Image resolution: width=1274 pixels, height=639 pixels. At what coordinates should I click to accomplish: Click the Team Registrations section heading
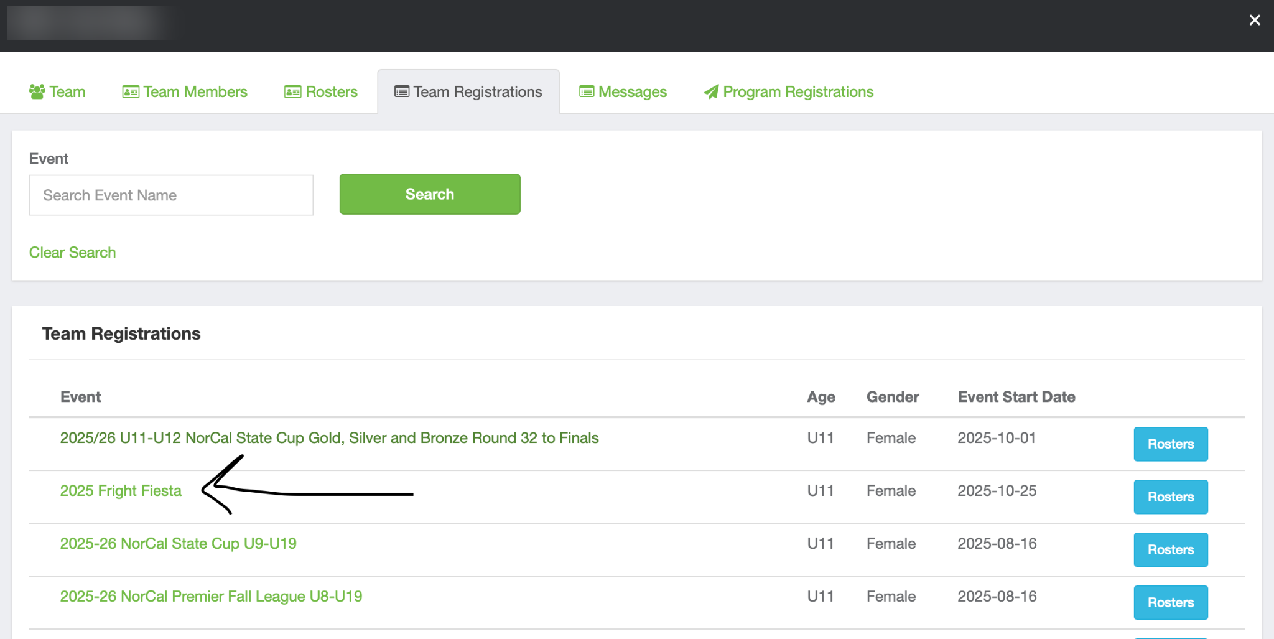point(121,334)
